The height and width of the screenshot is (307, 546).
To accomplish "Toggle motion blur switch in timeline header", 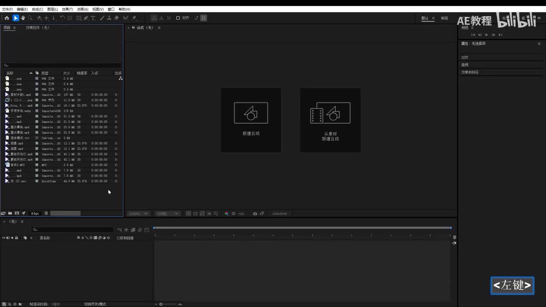I will coord(140,230).
